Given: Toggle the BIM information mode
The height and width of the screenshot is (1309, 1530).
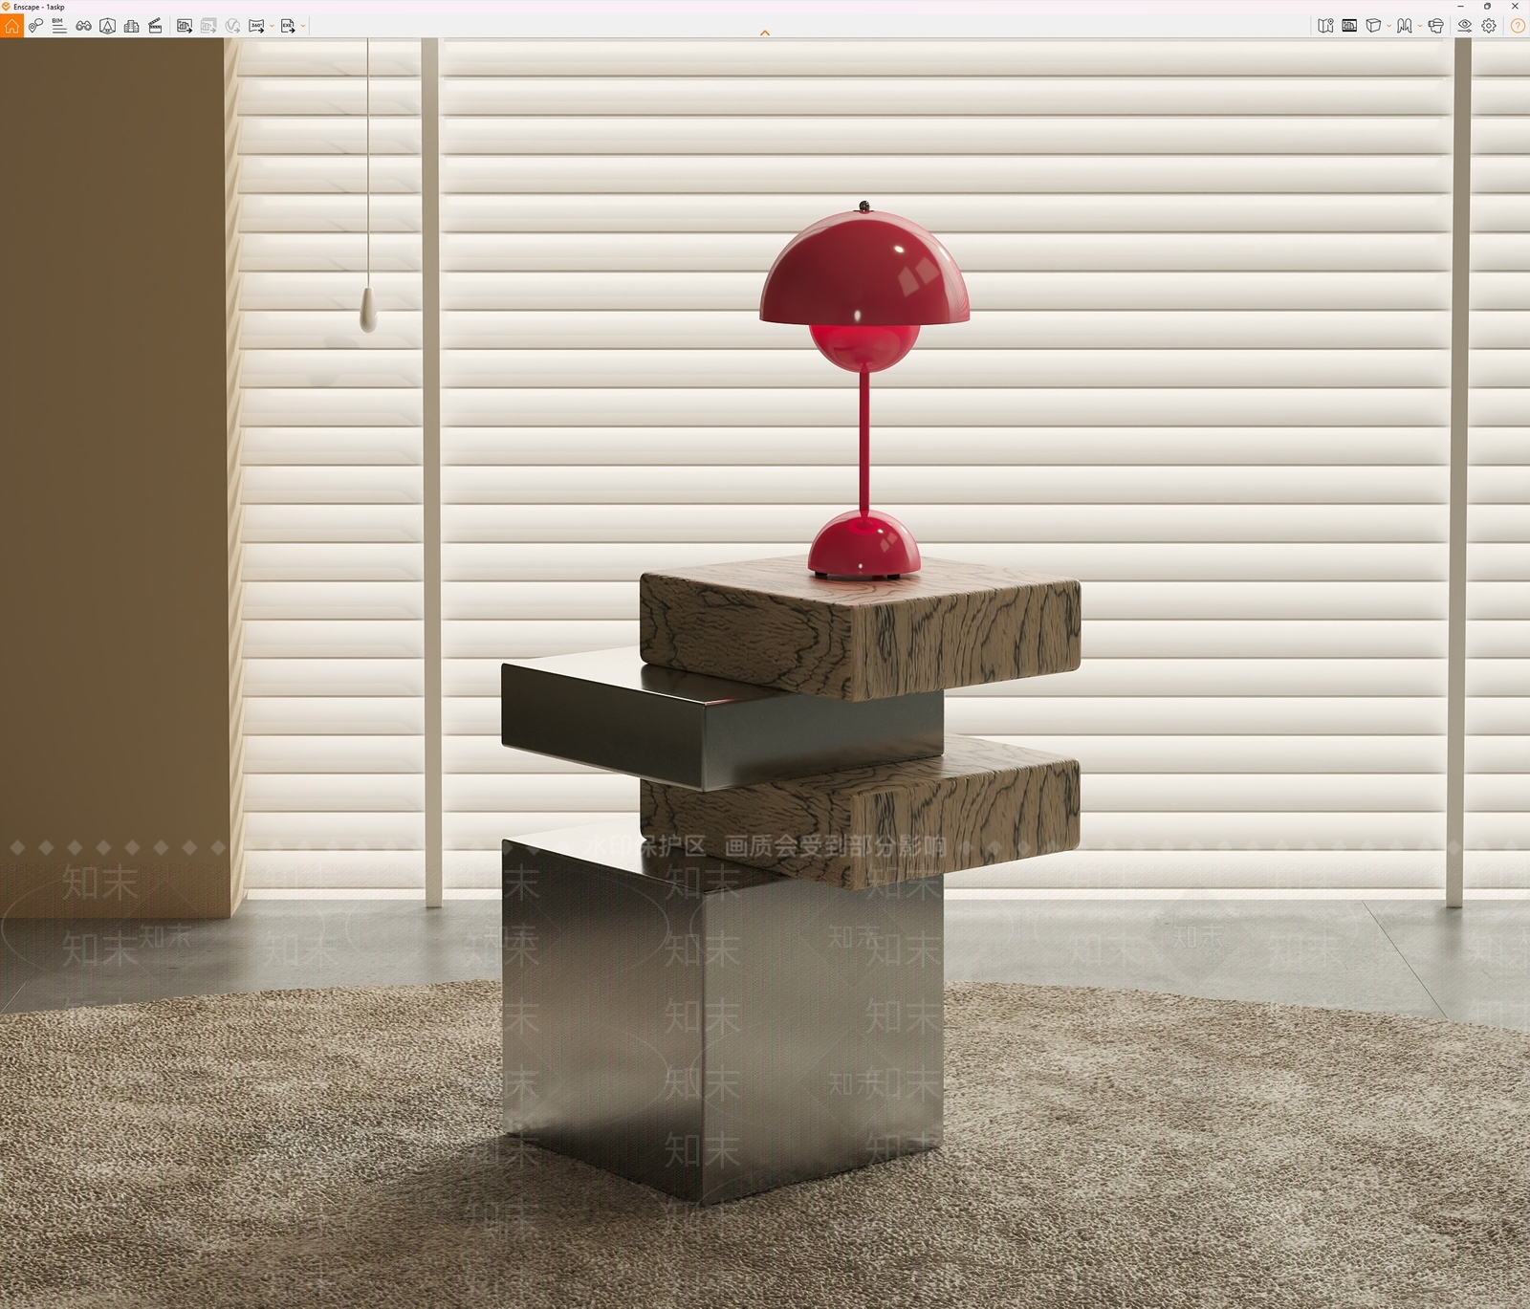Looking at the screenshot, I should (x=59, y=26).
